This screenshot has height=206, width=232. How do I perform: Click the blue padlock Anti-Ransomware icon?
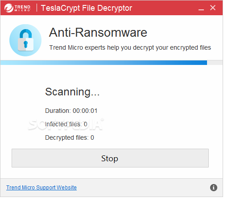tap(25, 40)
